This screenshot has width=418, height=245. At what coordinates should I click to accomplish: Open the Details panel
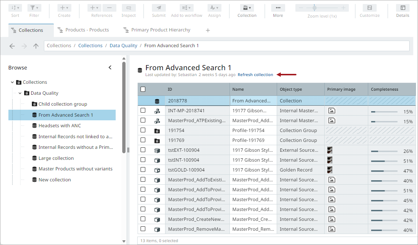pos(403,8)
